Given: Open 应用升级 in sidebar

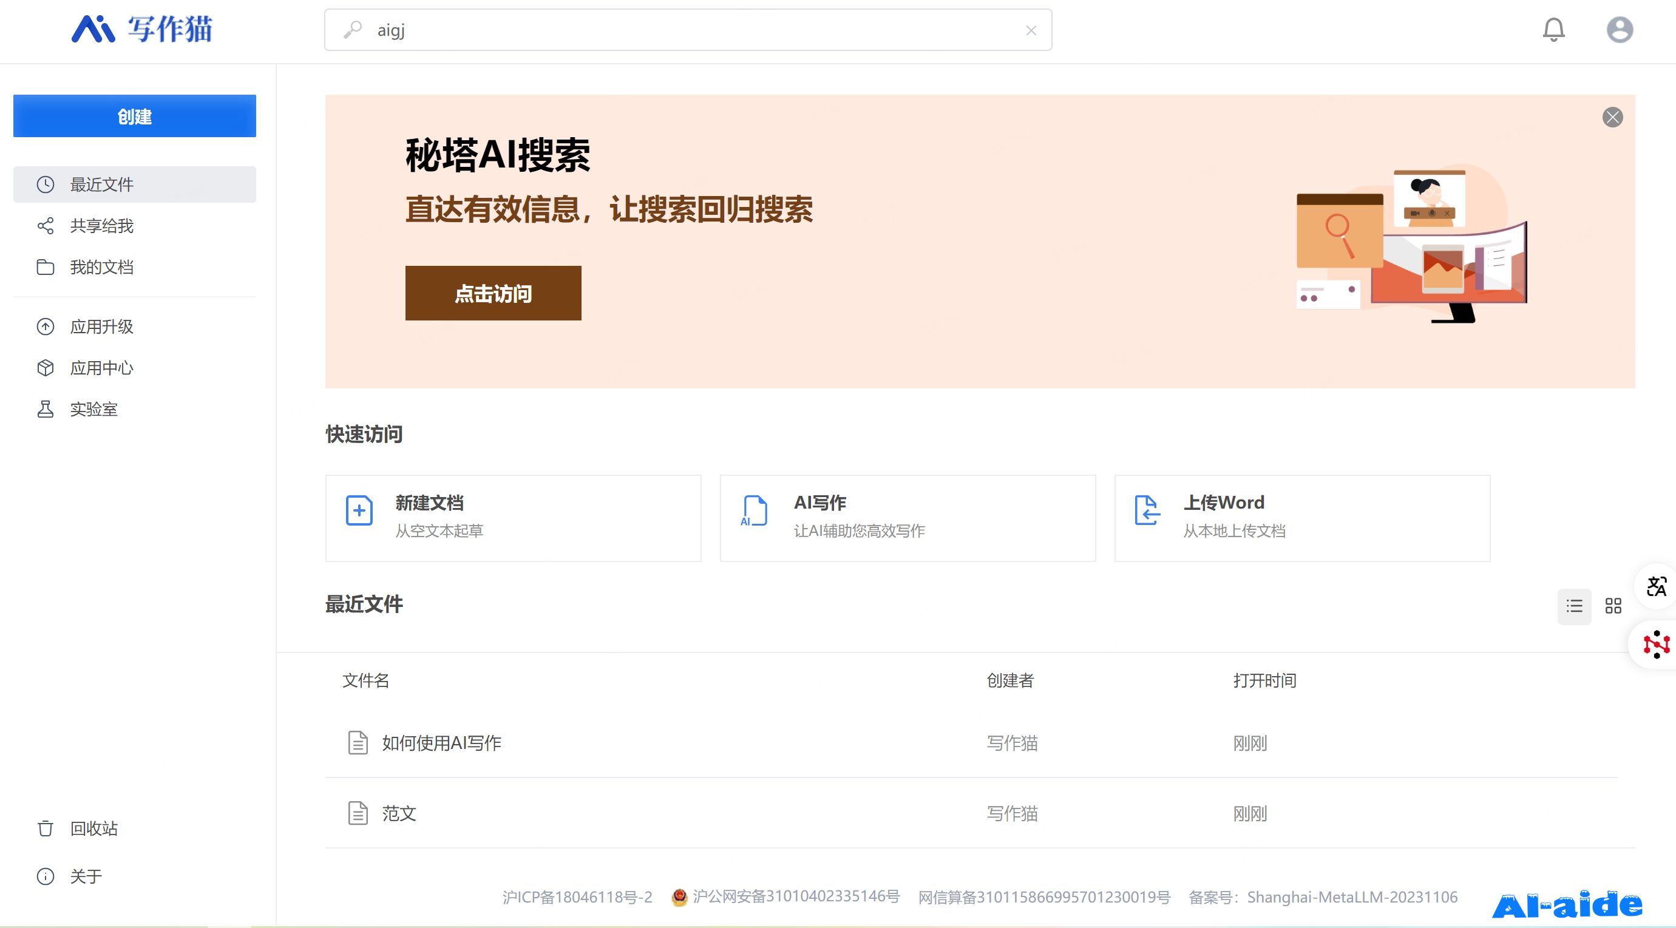Looking at the screenshot, I should [135, 327].
